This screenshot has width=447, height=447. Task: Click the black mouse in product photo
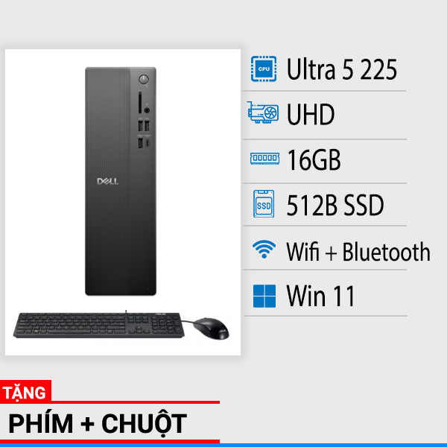click(212, 329)
